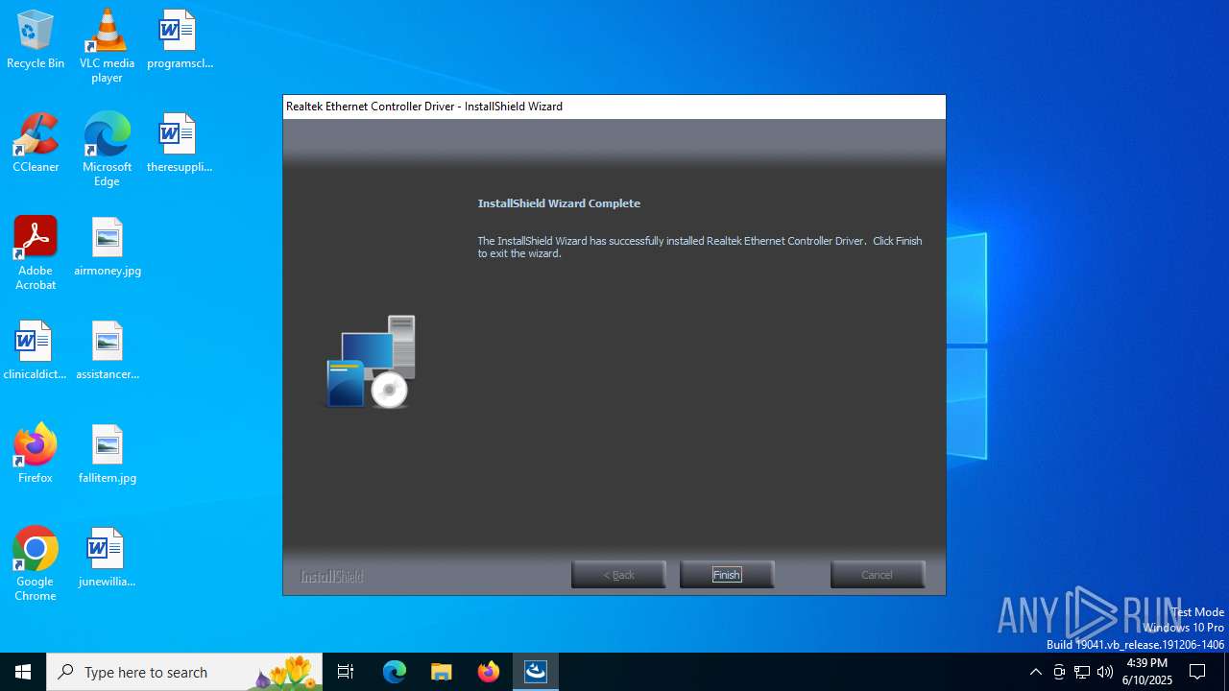Select clinicaldict... Word document
The height and width of the screenshot is (691, 1229).
[x=36, y=351]
